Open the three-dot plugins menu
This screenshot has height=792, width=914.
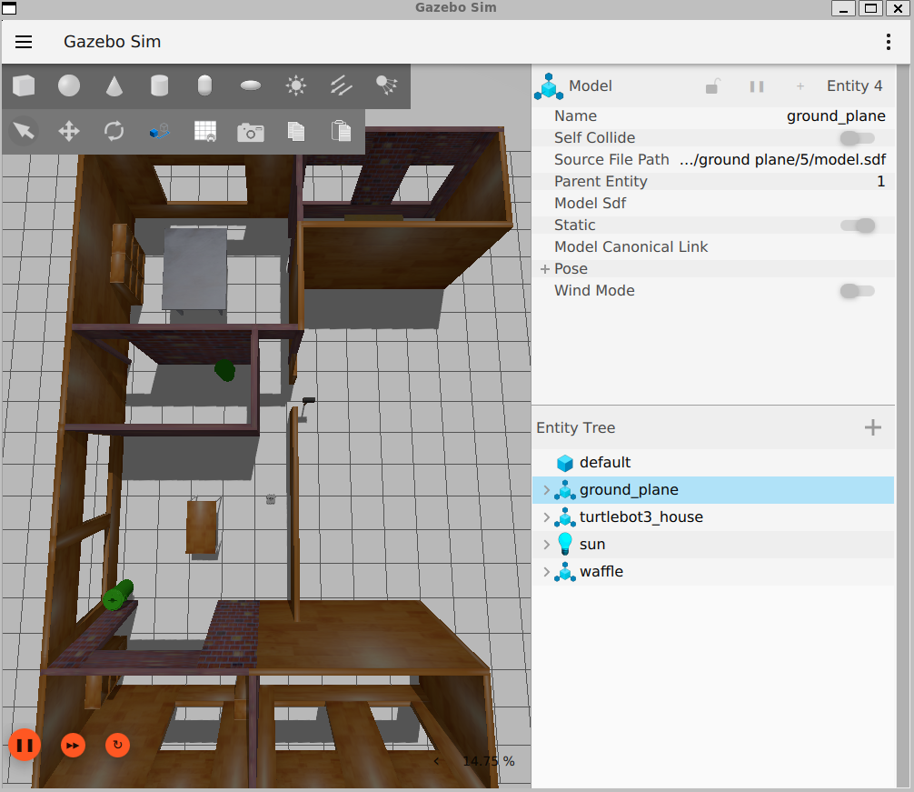point(889,42)
